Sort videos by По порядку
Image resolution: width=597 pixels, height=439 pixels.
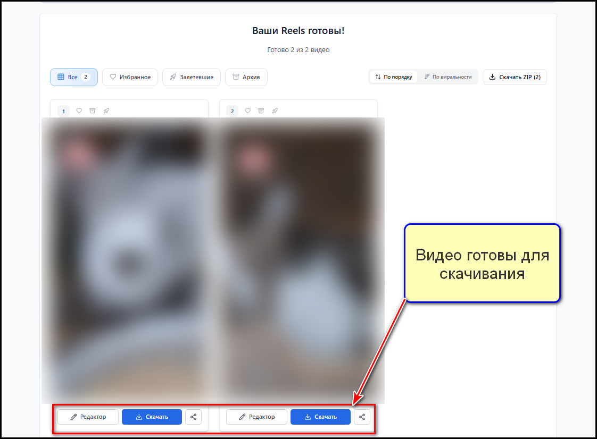(x=394, y=77)
